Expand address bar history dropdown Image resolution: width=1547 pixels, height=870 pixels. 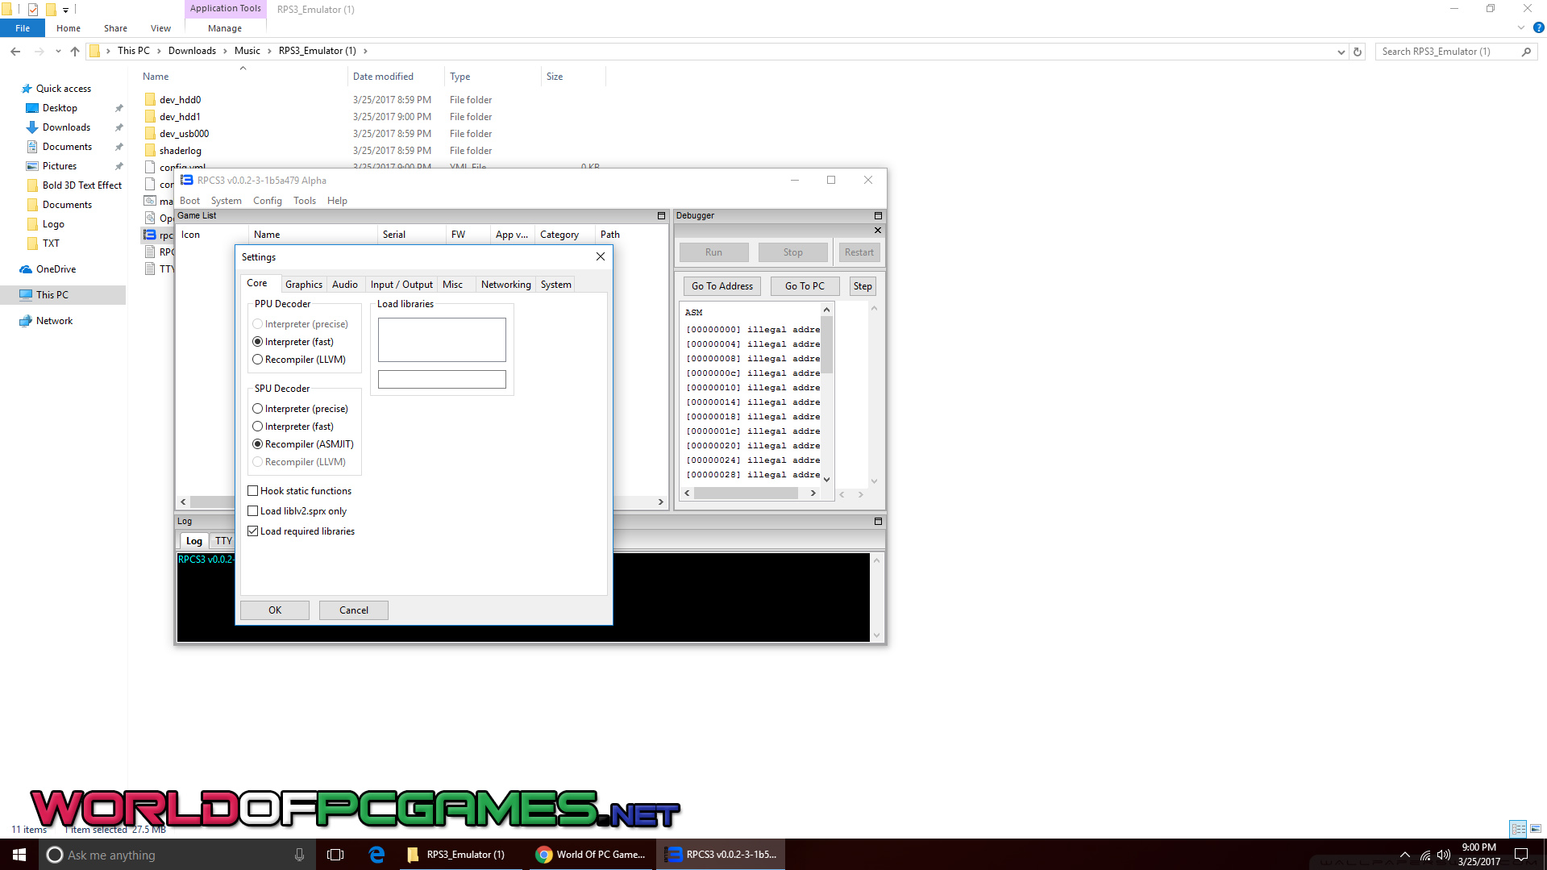[x=1341, y=52]
